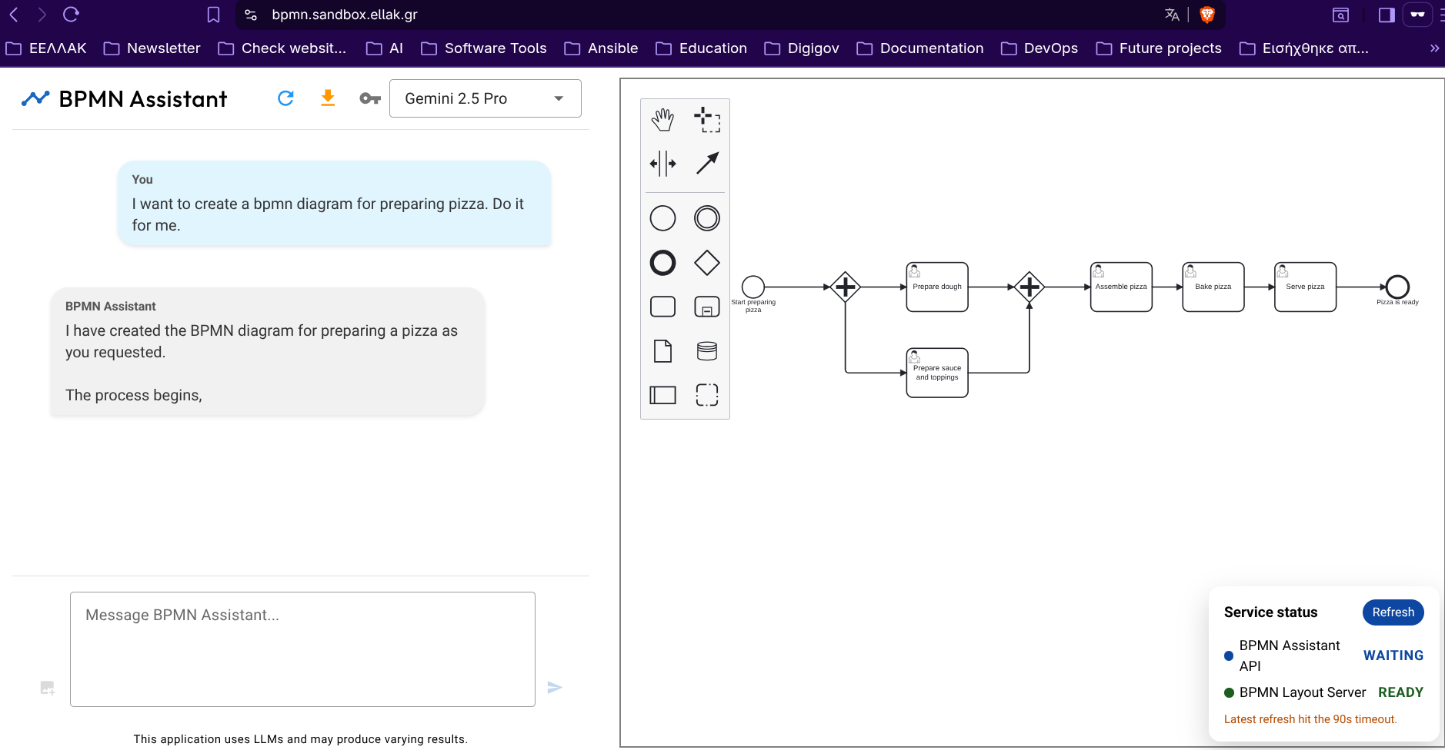Reset the chat with refresh icon
The image size is (1445, 750).
click(x=285, y=98)
